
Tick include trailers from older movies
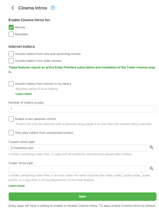(11, 61)
